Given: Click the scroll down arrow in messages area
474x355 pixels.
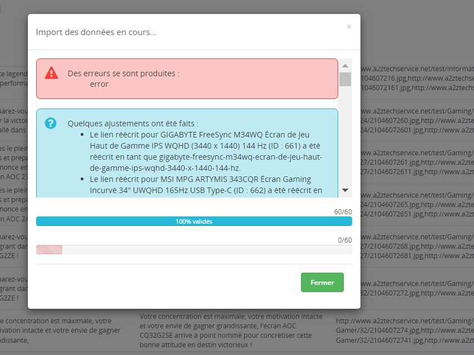Looking at the screenshot, I should 345,190.
